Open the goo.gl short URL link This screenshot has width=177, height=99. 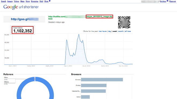25,19
